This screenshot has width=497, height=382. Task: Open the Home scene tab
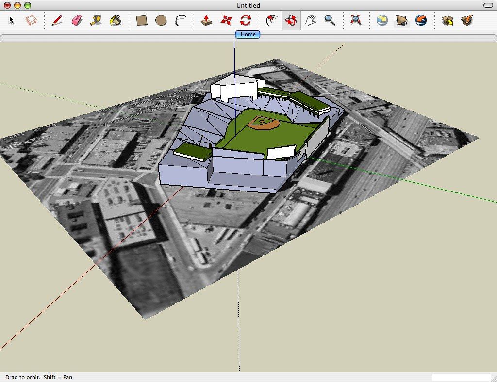248,34
